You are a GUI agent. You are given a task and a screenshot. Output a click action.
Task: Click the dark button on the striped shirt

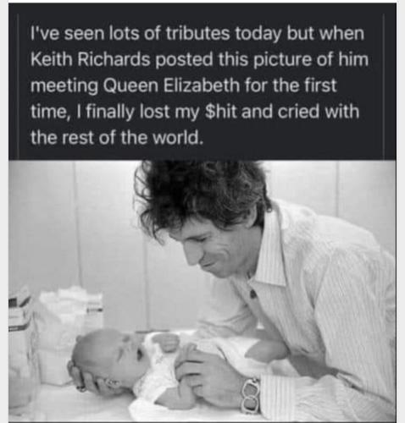click(252, 294)
